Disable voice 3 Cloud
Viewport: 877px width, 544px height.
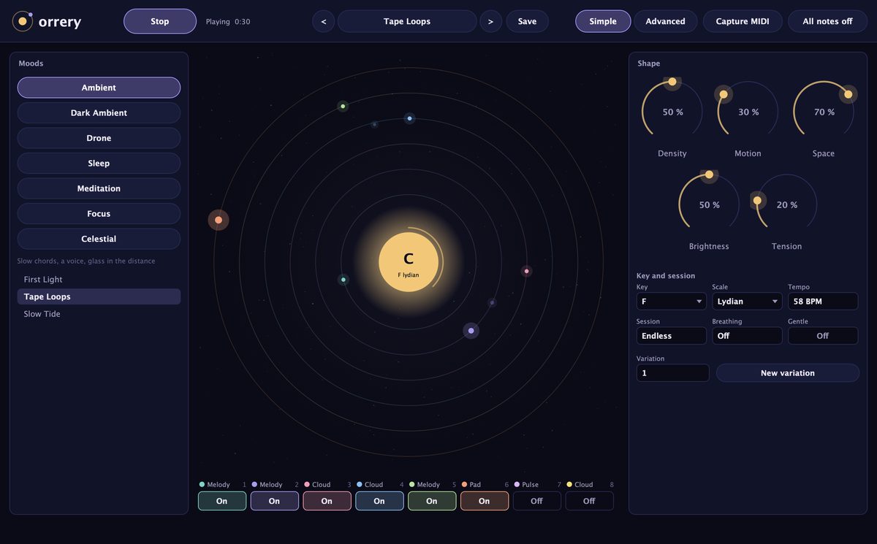[x=327, y=501]
